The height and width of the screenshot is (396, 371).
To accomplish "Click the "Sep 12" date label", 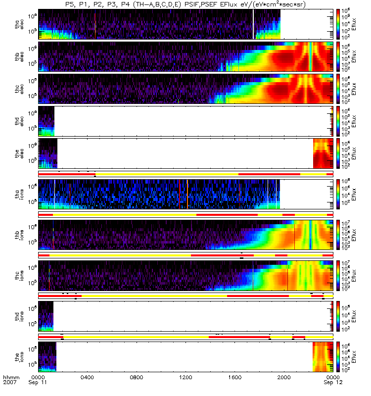I will (333, 382).
